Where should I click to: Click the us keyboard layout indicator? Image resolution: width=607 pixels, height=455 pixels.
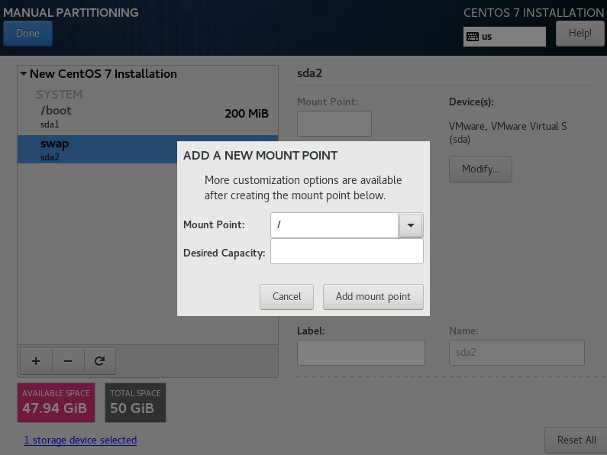[x=504, y=37]
